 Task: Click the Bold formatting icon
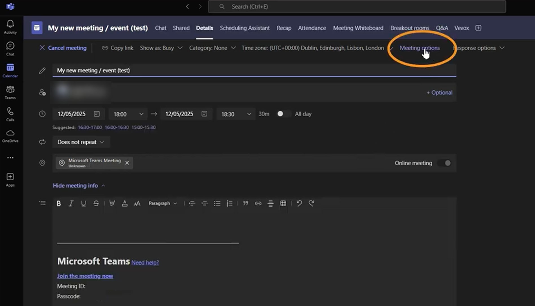click(59, 203)
